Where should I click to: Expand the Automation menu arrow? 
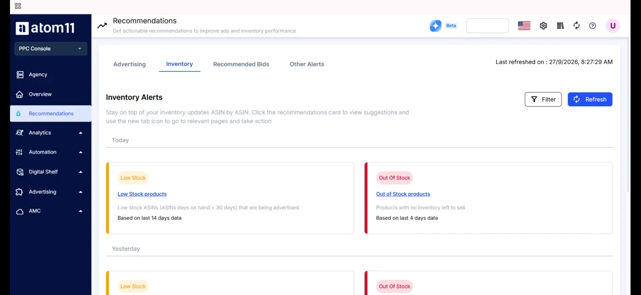pos(80,152)
